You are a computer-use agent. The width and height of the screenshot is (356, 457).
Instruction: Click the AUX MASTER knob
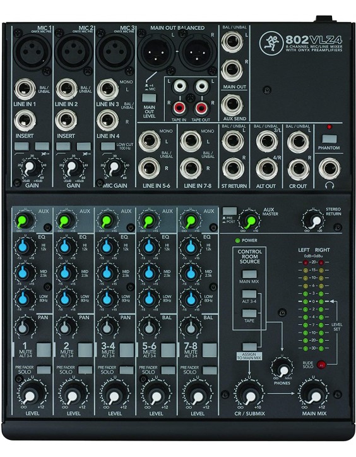click(x=249, y=221)
